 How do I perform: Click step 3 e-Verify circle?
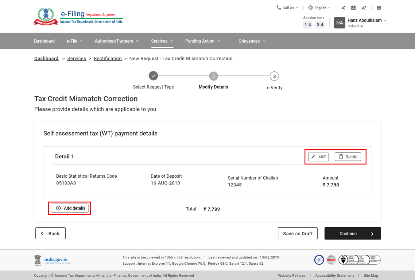point(274,76)
